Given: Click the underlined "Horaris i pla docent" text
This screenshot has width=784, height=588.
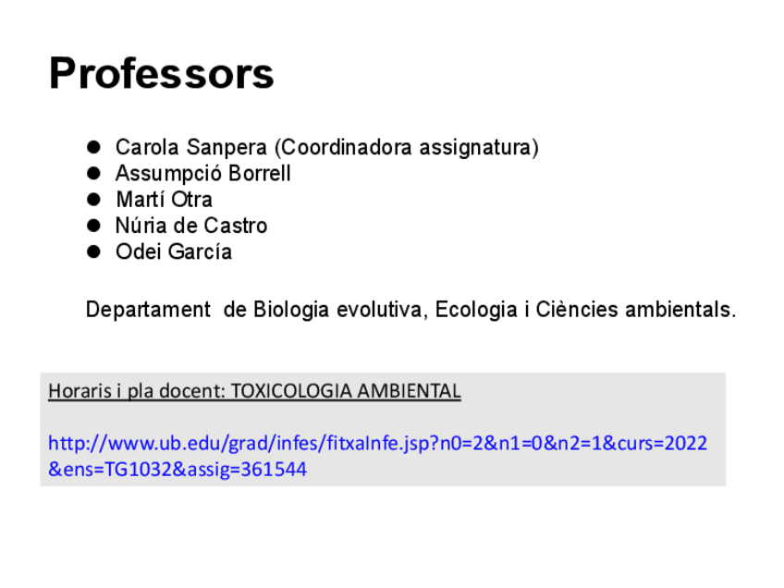Looking at the screenshot, I should point(135,391).
